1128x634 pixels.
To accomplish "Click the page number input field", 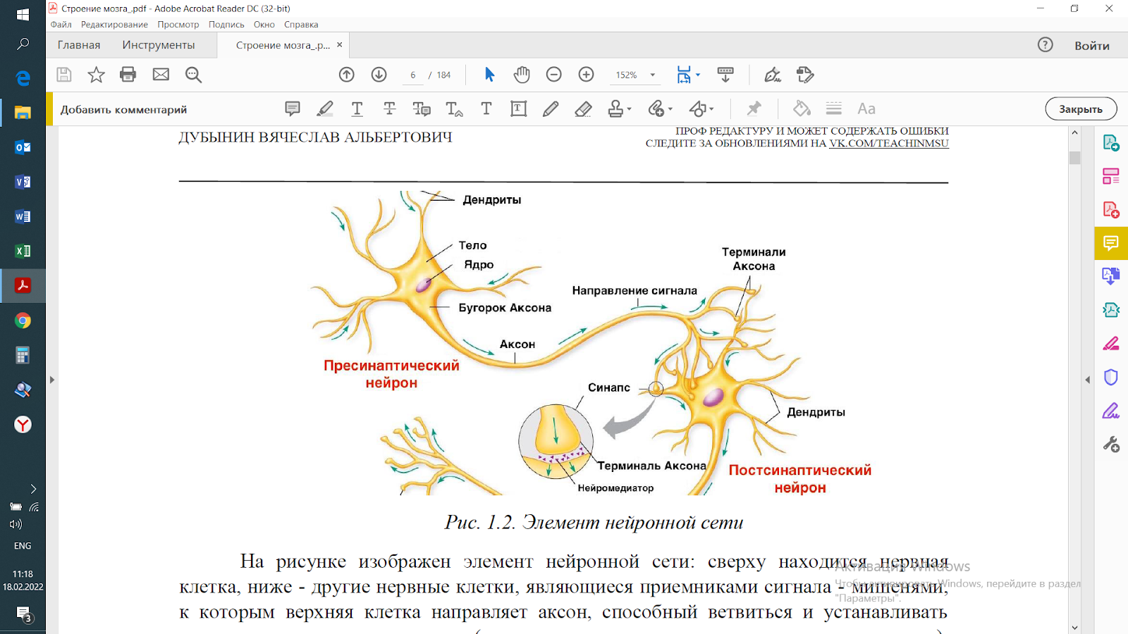I will [x=413, y=75].
